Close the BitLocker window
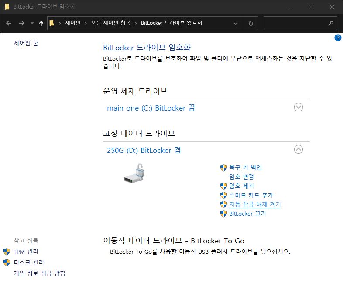The width and height of the screenshot is (343, 287). click(332, 7)
